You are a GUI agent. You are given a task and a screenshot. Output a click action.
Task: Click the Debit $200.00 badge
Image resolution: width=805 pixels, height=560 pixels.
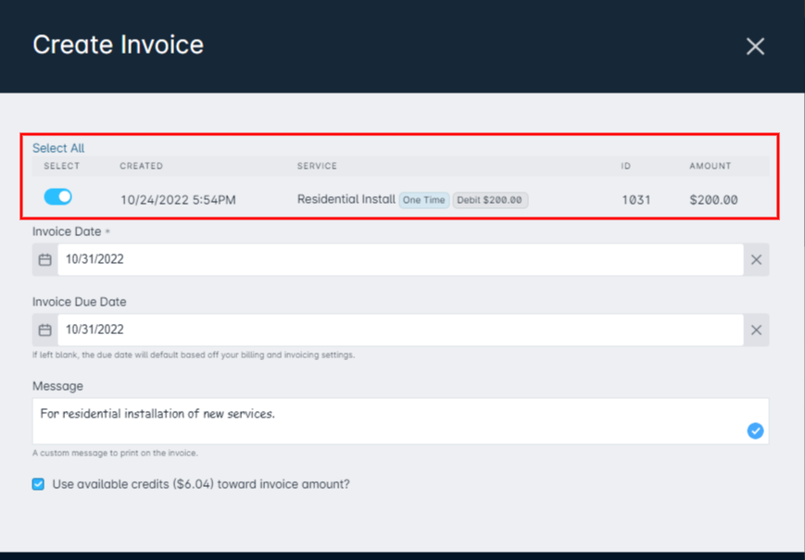[x=490, y=200]
